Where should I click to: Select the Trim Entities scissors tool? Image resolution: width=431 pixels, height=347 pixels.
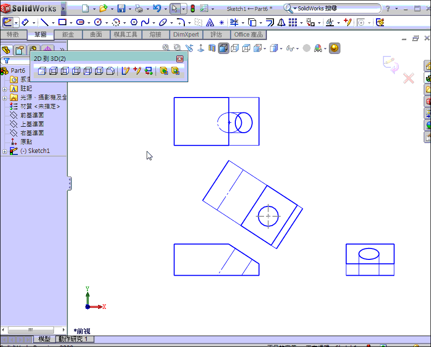pyautogui.click(x=234, y=22)
